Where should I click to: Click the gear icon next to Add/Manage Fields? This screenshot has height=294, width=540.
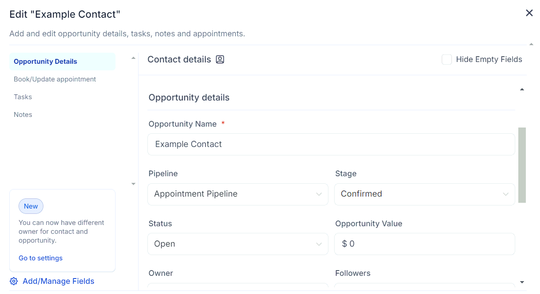13,281
